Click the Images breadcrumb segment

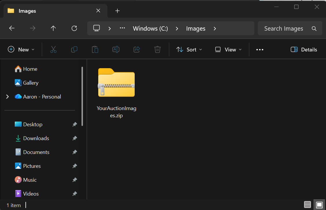click(x=196, y=29)
